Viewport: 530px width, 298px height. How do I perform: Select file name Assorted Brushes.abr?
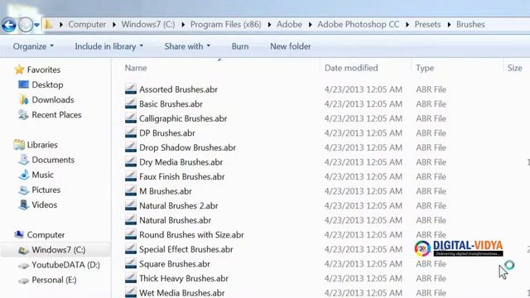click(179, 89)
